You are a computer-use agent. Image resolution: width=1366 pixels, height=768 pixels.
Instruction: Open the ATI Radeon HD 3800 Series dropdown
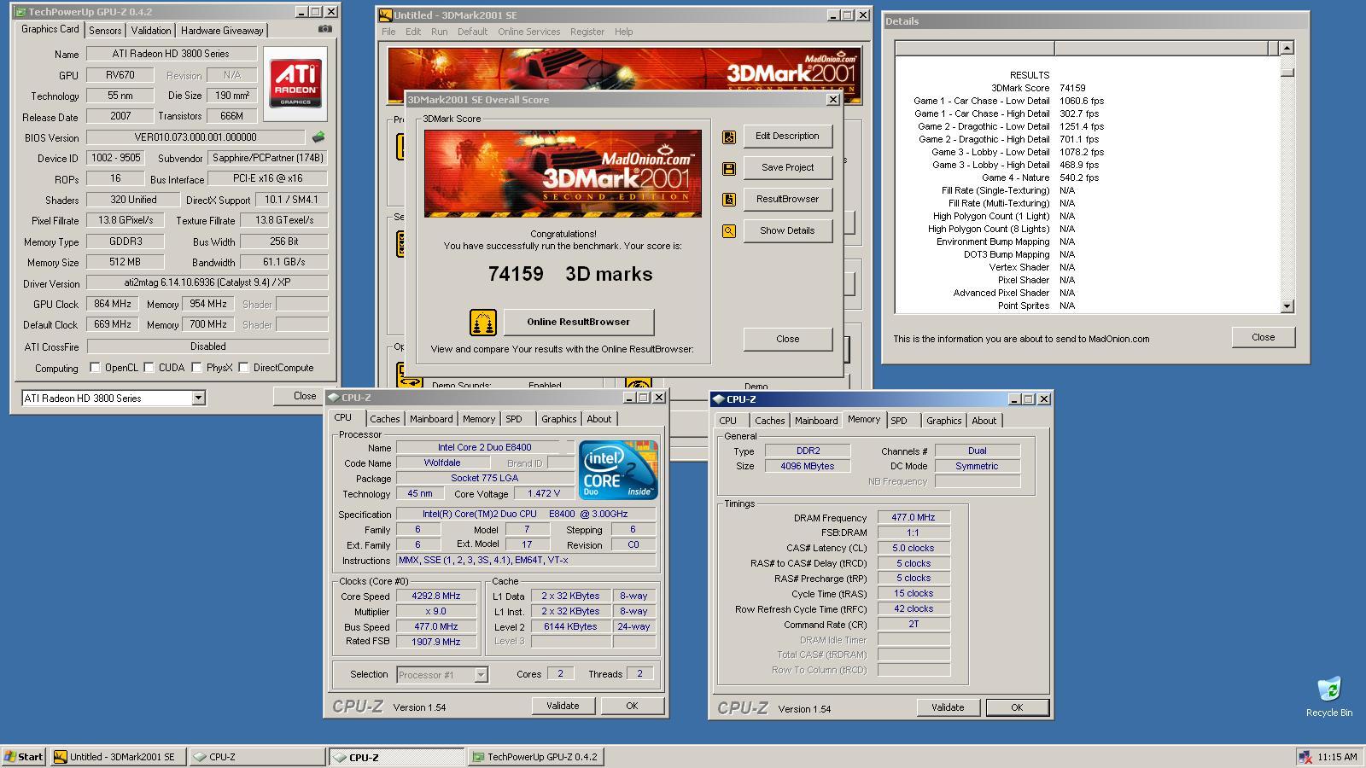(x=198, y=399)
